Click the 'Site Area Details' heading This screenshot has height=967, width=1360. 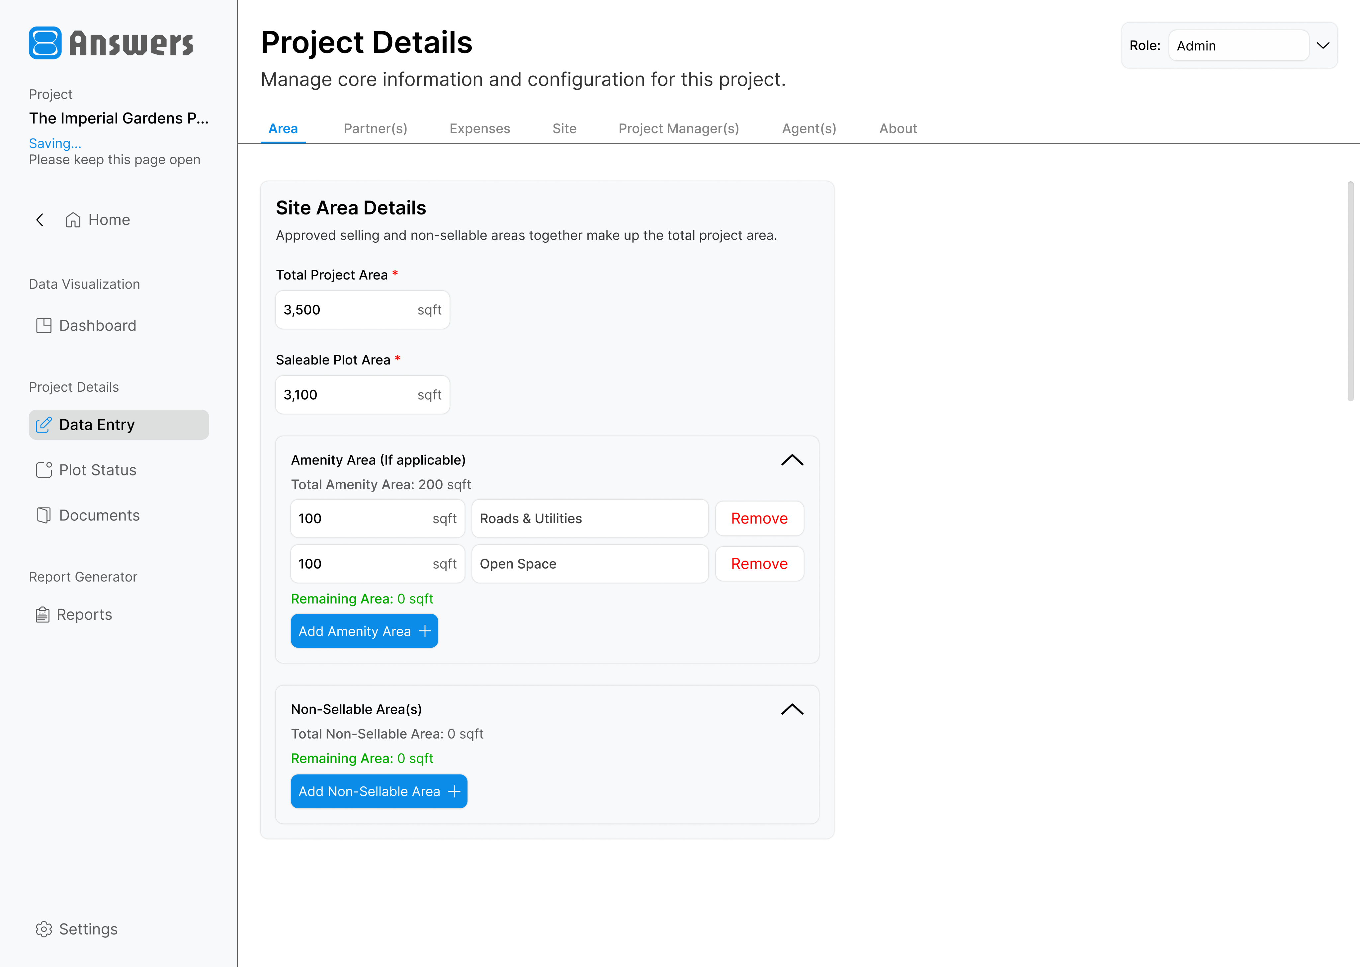point(351,208)
